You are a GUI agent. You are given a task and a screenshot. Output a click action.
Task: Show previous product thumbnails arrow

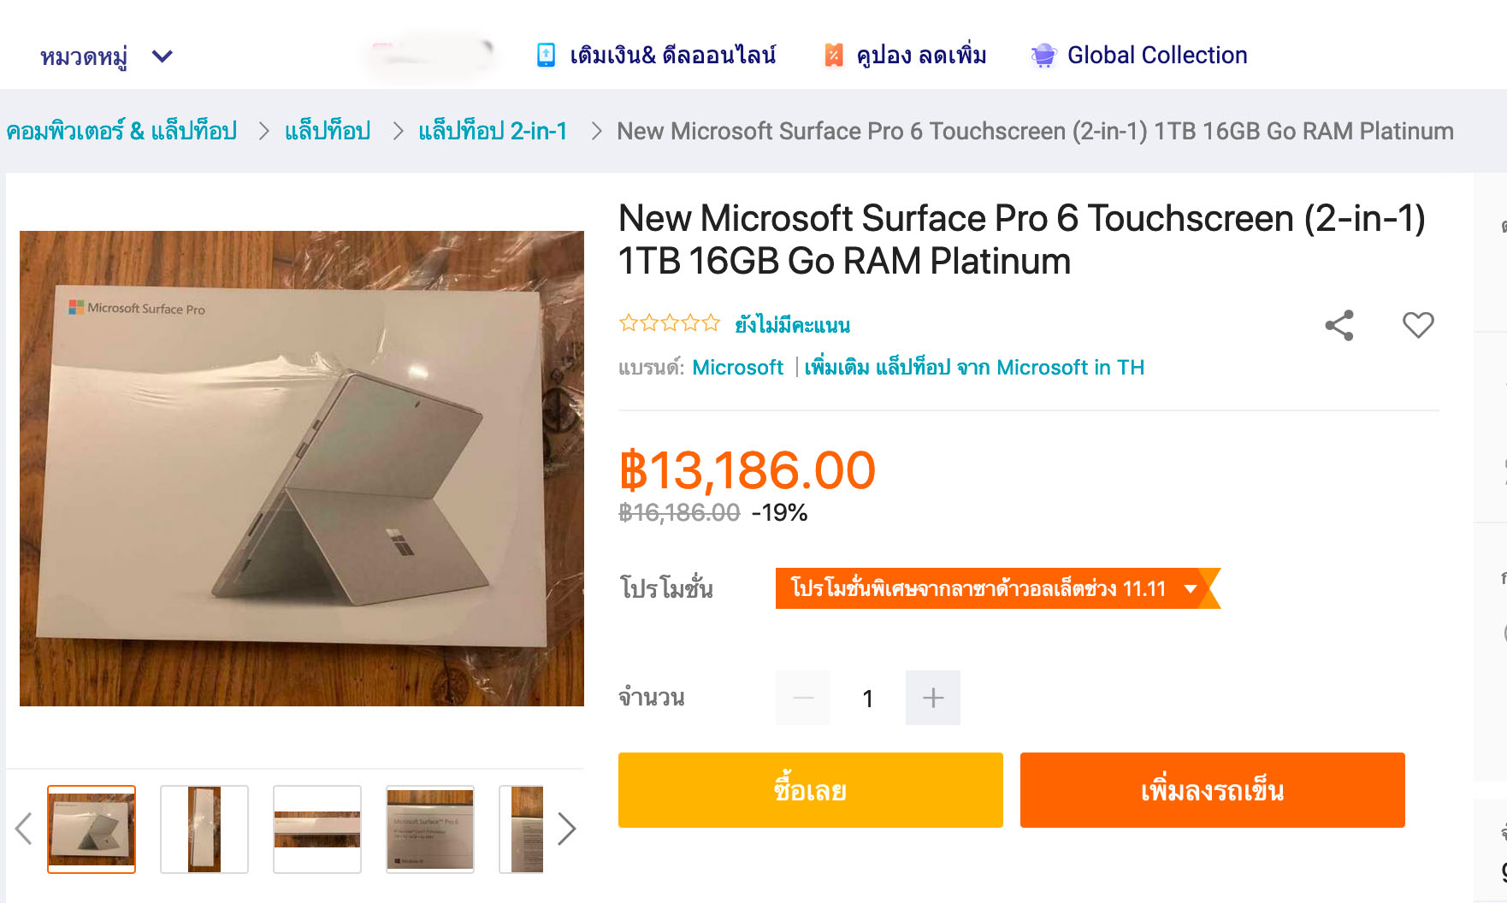coord(24,829)
